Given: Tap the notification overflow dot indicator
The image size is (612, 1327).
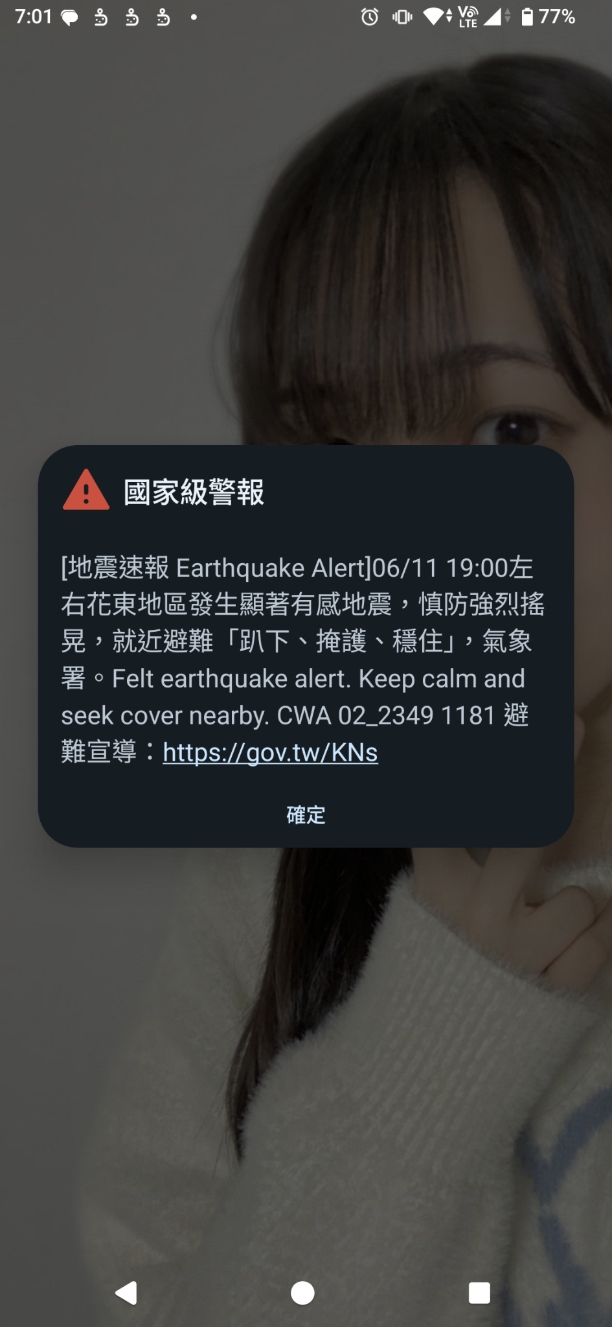Looking at the screenshot, I should (x=194, y=17).
